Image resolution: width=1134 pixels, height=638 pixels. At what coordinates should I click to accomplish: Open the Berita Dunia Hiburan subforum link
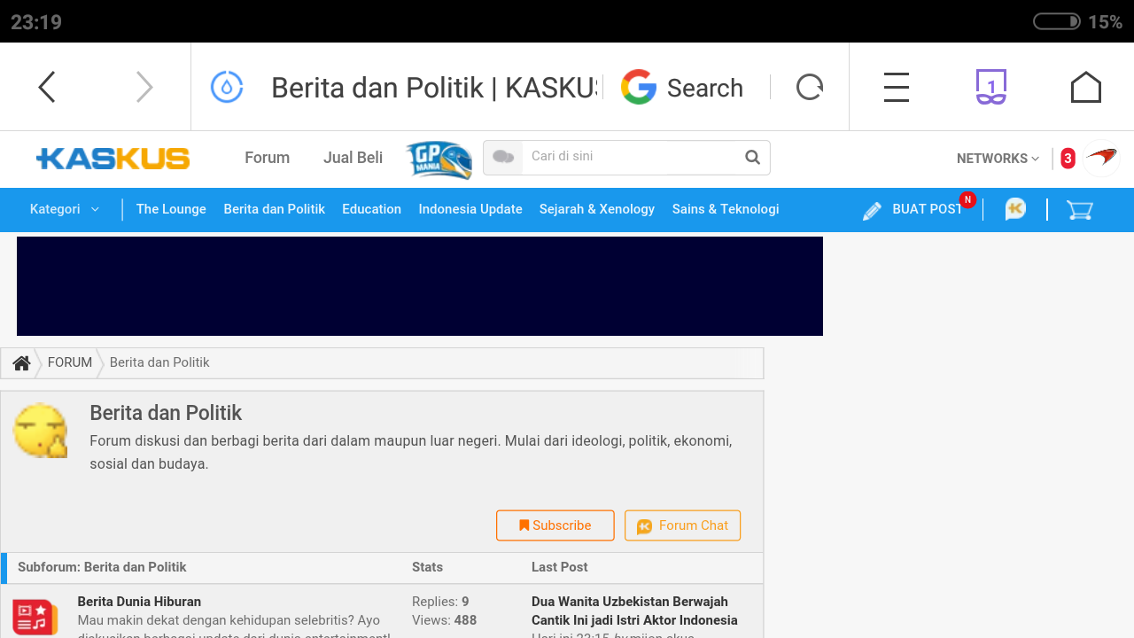(139, 602)
